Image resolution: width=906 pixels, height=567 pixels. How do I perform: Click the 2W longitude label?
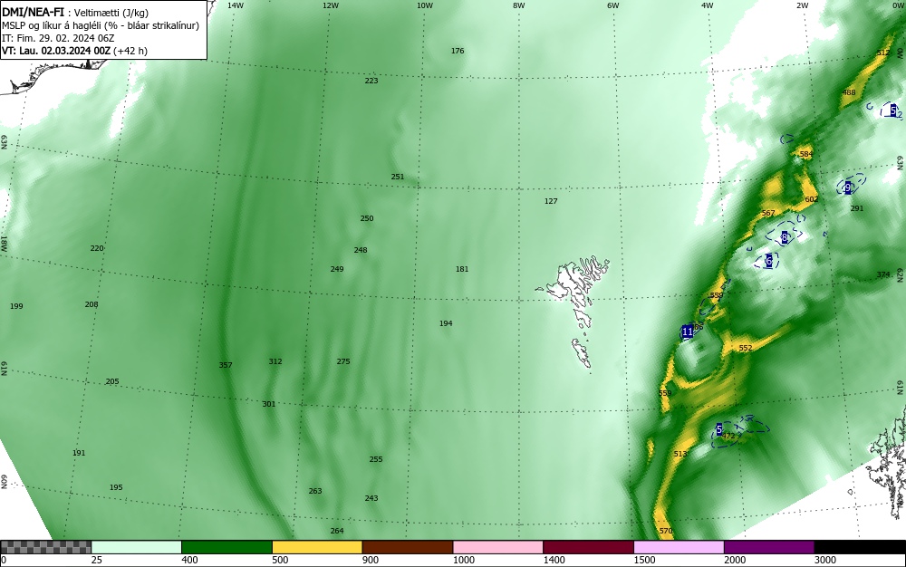click(802, 5)
